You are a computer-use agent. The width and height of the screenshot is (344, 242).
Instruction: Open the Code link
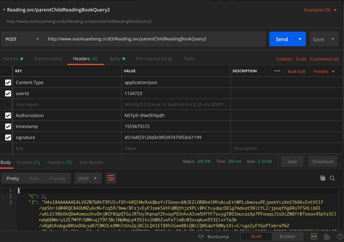(301, 59)
